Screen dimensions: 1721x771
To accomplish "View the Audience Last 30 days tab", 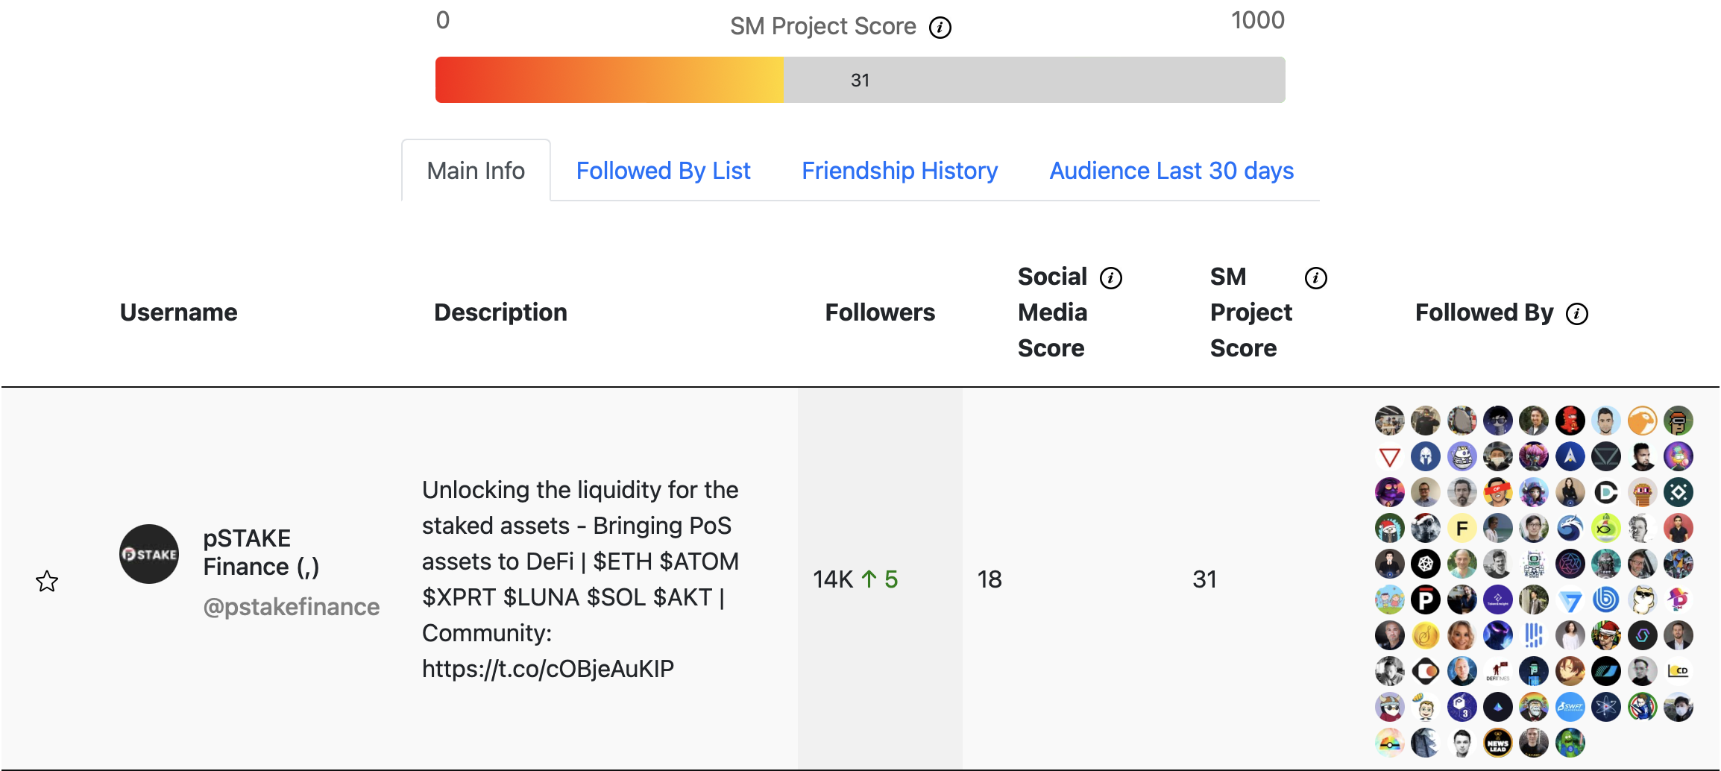I will pyautogui.click(x=1171, y=171).
